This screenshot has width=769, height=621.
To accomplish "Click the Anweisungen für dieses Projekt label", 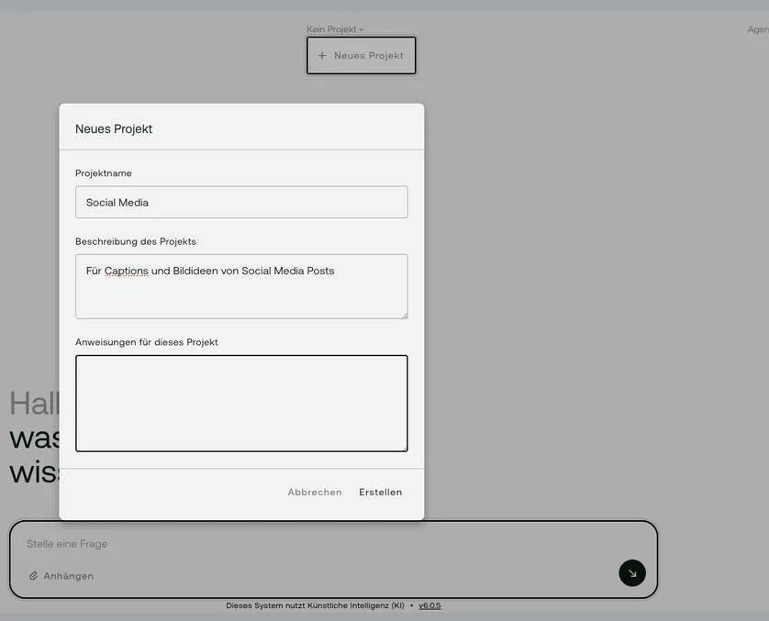I will pos(147,342).
